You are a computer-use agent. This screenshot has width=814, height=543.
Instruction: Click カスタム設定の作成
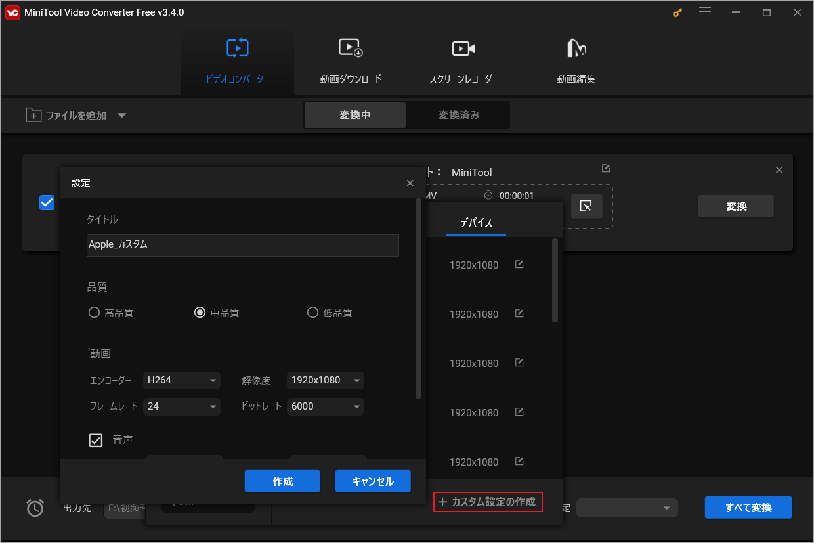tap(488, 502)
